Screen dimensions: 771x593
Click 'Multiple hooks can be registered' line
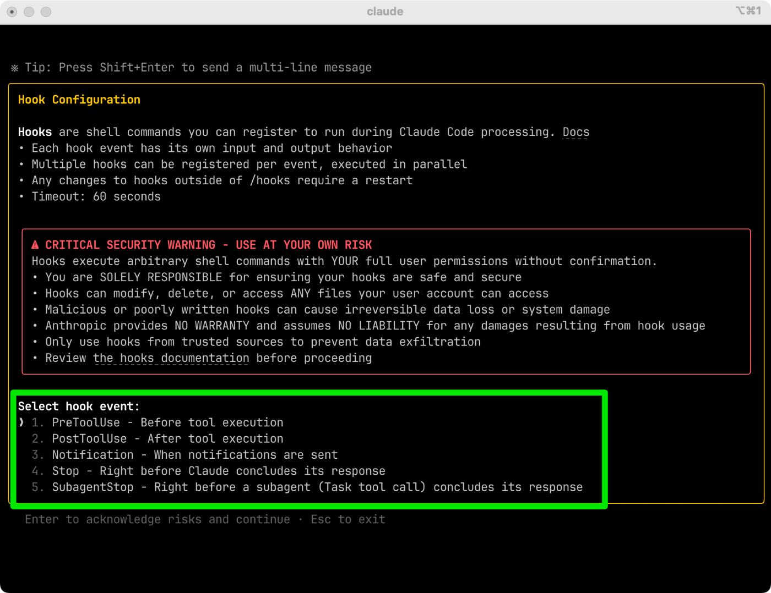[249, 164]
